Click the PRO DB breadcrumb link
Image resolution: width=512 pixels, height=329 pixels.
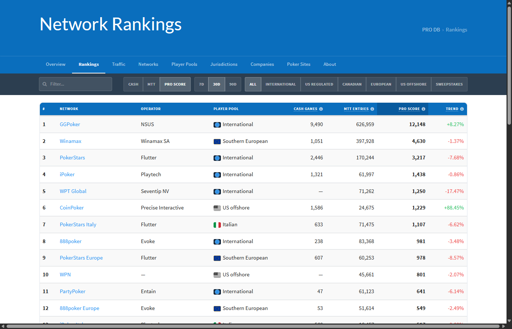coord(431,30)
